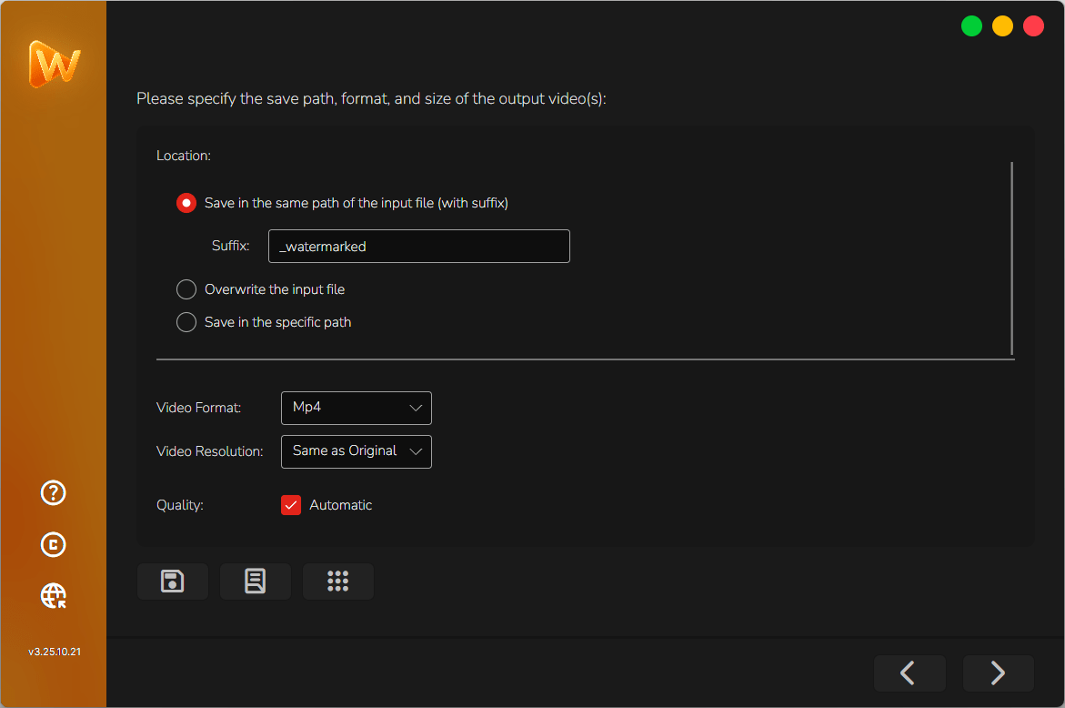This screenshot has height=708, width=1065.
Task: Select the "Overwrite the input file" option
Action: coord(186,289)
